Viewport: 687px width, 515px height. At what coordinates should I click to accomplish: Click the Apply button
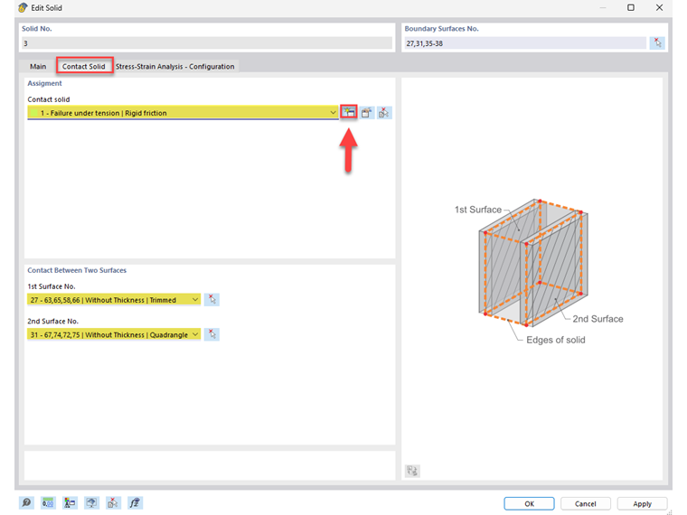click(x=642, y=503)
